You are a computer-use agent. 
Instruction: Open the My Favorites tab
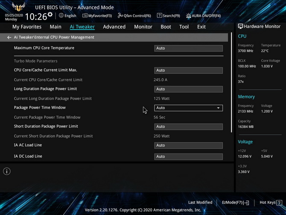[27, 27]
